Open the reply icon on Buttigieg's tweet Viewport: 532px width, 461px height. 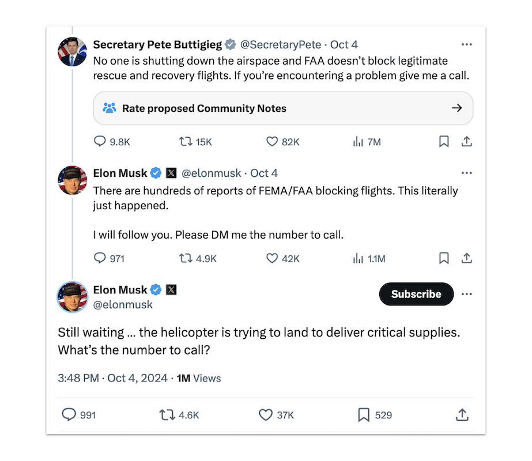[100, 141]
